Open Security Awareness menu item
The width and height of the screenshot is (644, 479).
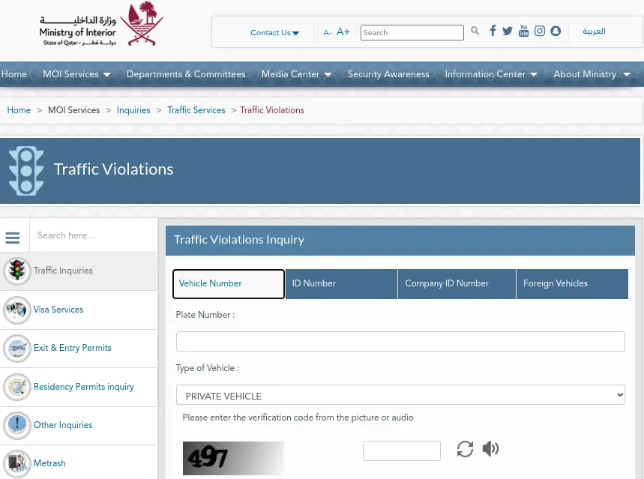[388, 74]
